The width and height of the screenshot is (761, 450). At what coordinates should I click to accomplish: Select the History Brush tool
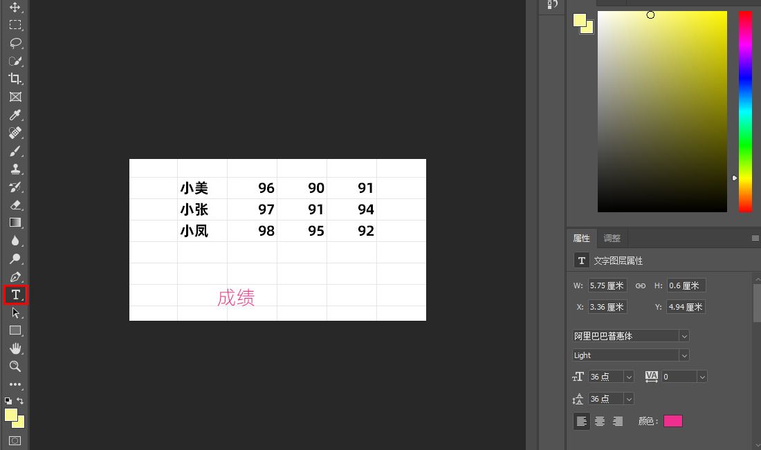pos(15,187)
